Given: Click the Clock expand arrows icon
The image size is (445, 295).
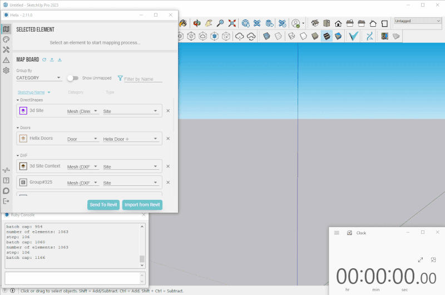Looking at the screenshot, I should [421, 260].
